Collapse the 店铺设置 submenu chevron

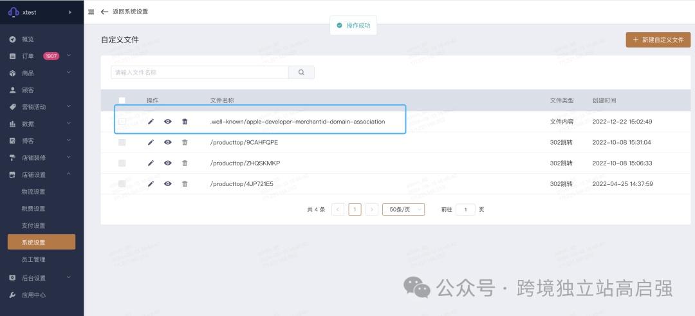pos(69,174)
